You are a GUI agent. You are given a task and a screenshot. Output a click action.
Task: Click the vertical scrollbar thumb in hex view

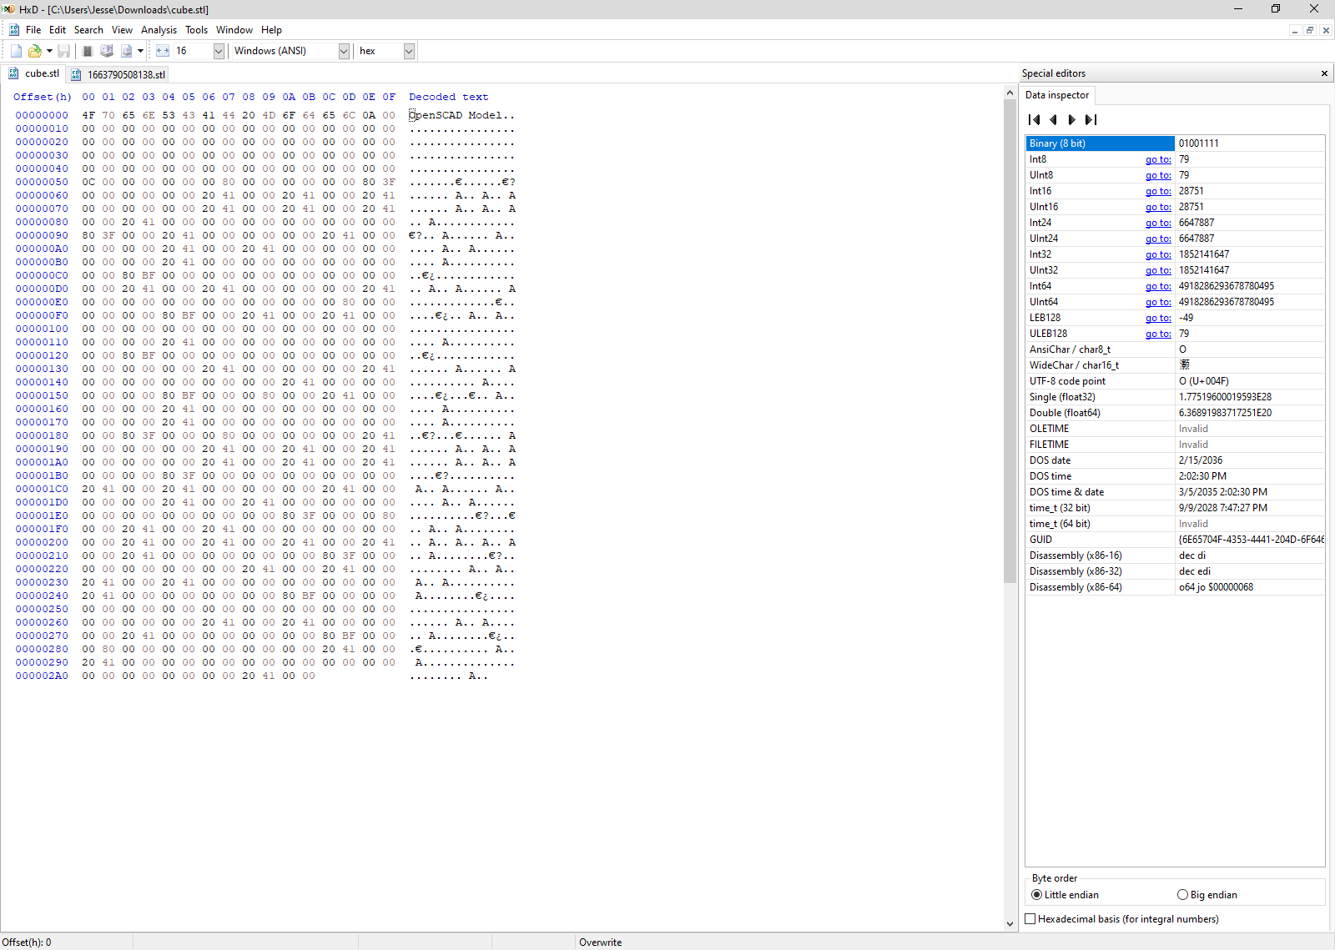[1010, 341]
